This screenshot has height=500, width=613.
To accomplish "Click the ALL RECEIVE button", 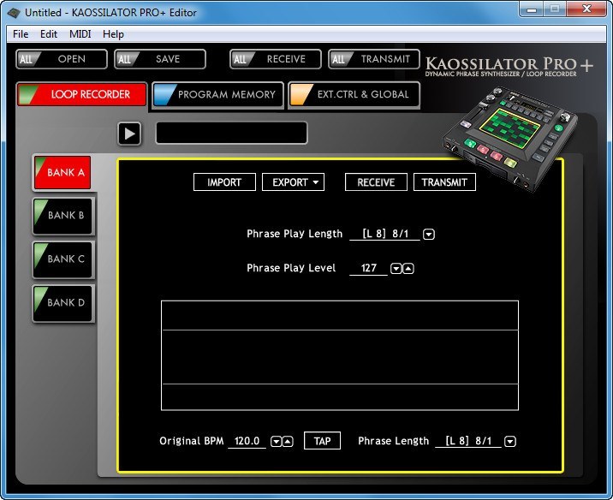I will pyautogui.click(x=276, y=59).
